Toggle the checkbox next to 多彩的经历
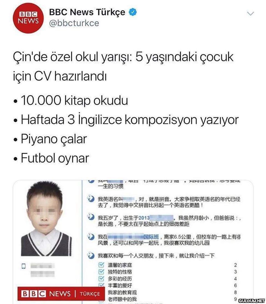 point(101,279)
